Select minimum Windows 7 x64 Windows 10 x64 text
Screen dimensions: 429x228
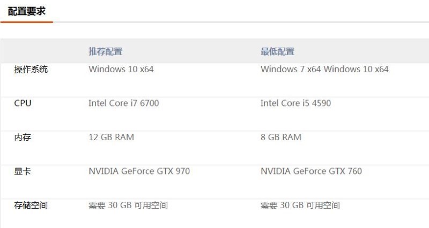coord(324,69)
